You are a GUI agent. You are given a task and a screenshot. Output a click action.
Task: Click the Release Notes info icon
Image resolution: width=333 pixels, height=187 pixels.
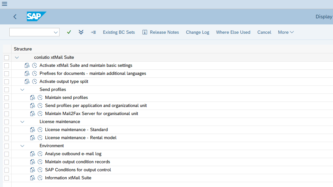(x=145, y=32)
